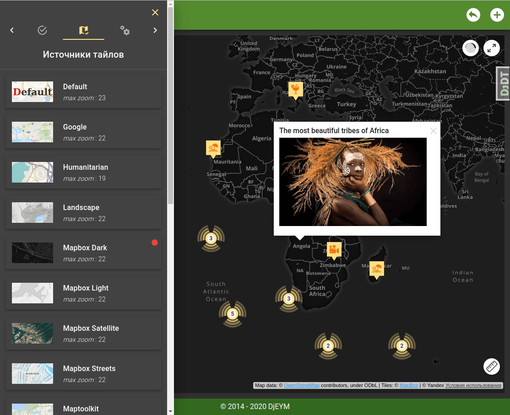Switch tiles to the Humanitarian source
Viewport: 510px width, 415px height.
tap(83, 172)
